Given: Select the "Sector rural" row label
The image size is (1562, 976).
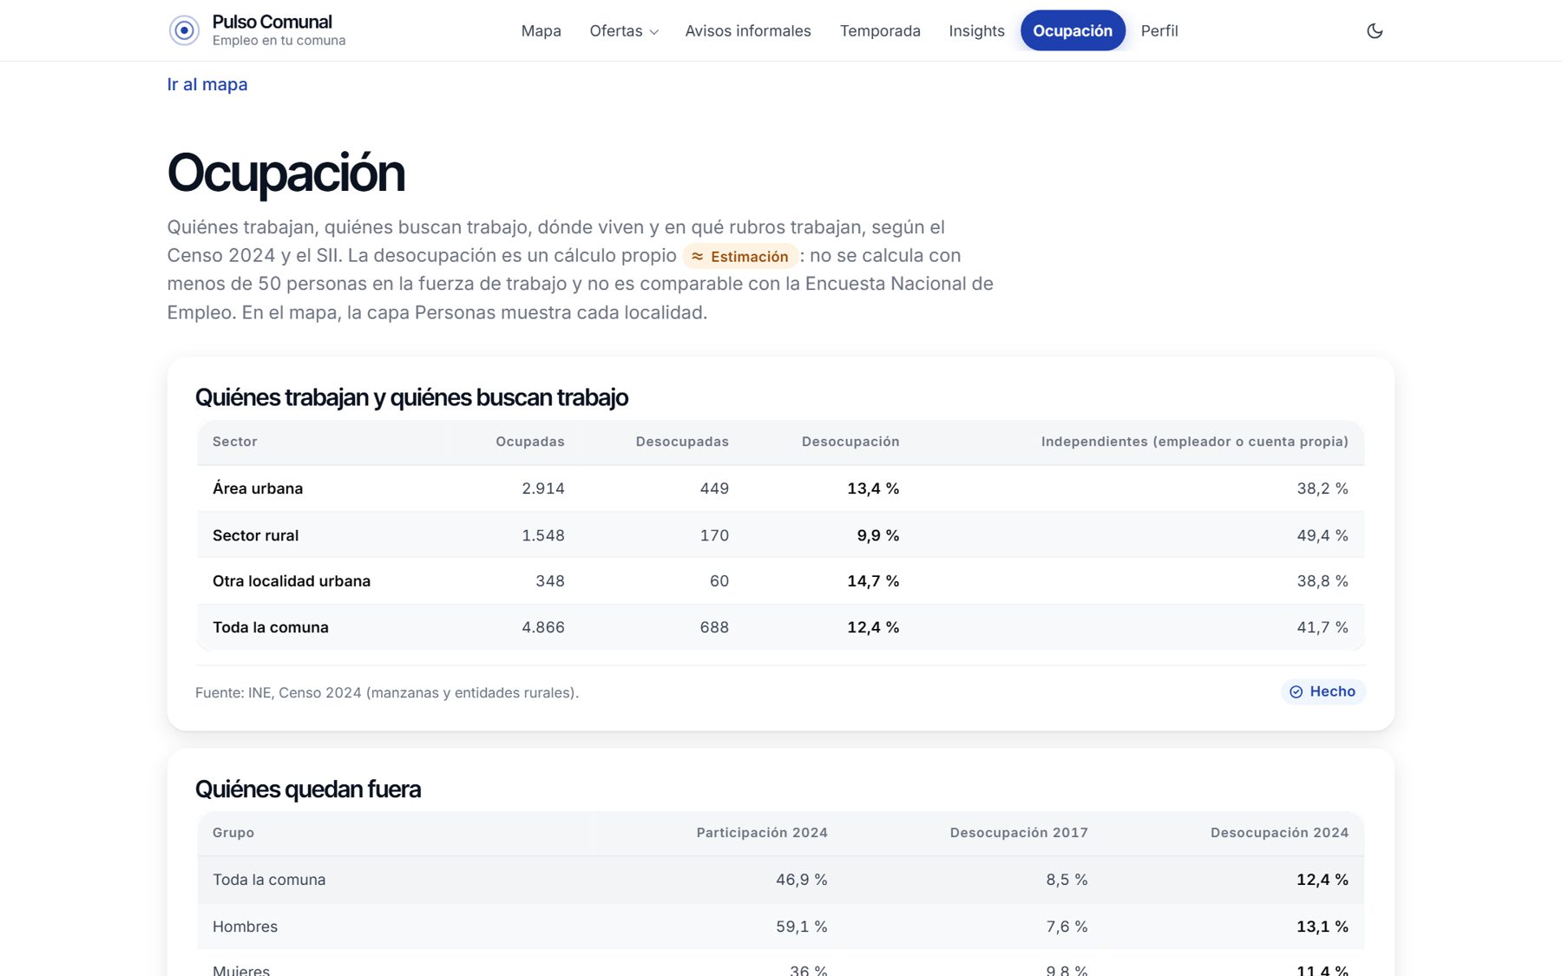Looking at the screenshot, I should pyautogui.click(x=255, y=535).
